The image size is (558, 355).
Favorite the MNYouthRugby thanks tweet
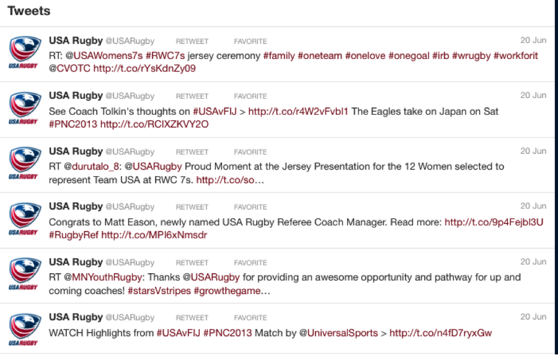[250, 263]
